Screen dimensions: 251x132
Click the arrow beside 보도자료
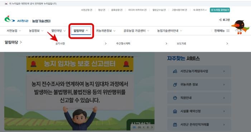click(x=227, y=44)
